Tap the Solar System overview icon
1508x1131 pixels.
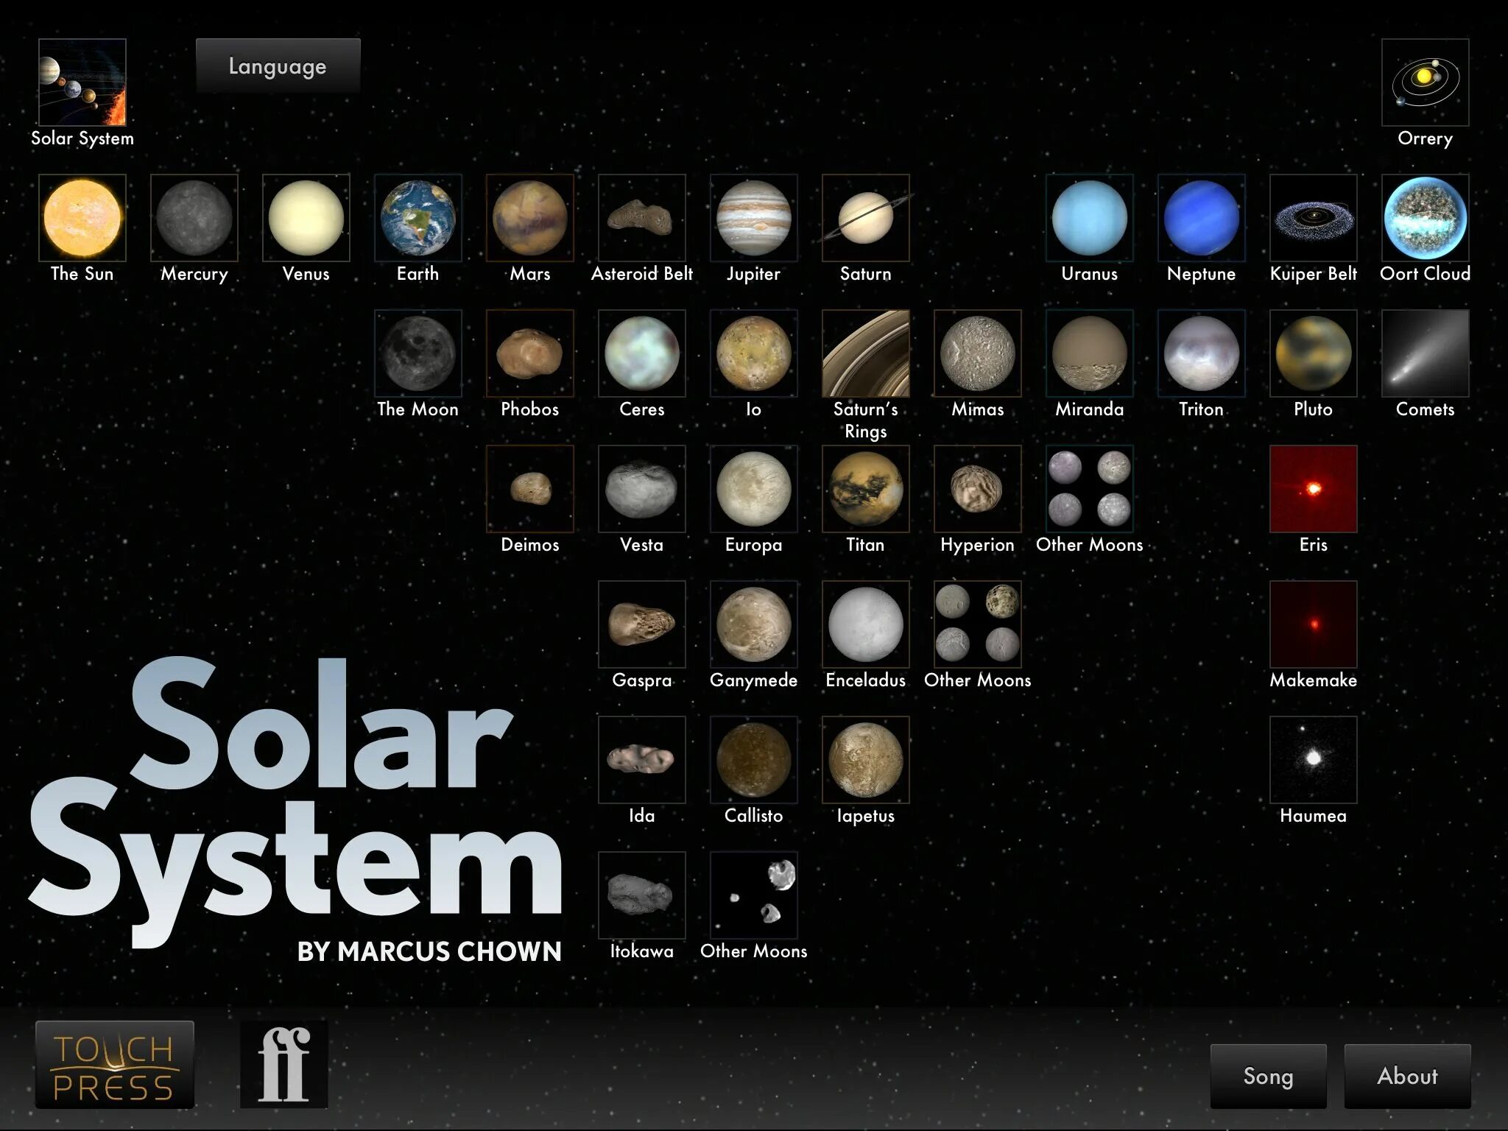(x=82, y=82)
